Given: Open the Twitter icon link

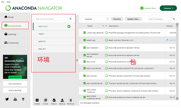Looking at the screenshot, I should pyautogui.click(x=7, y=99).
